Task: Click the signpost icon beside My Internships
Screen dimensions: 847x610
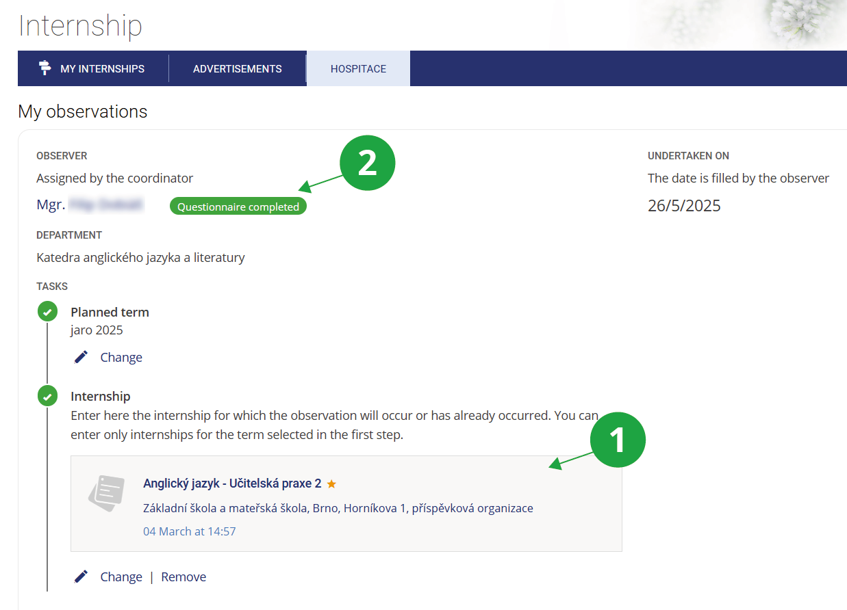Action: 45,68
